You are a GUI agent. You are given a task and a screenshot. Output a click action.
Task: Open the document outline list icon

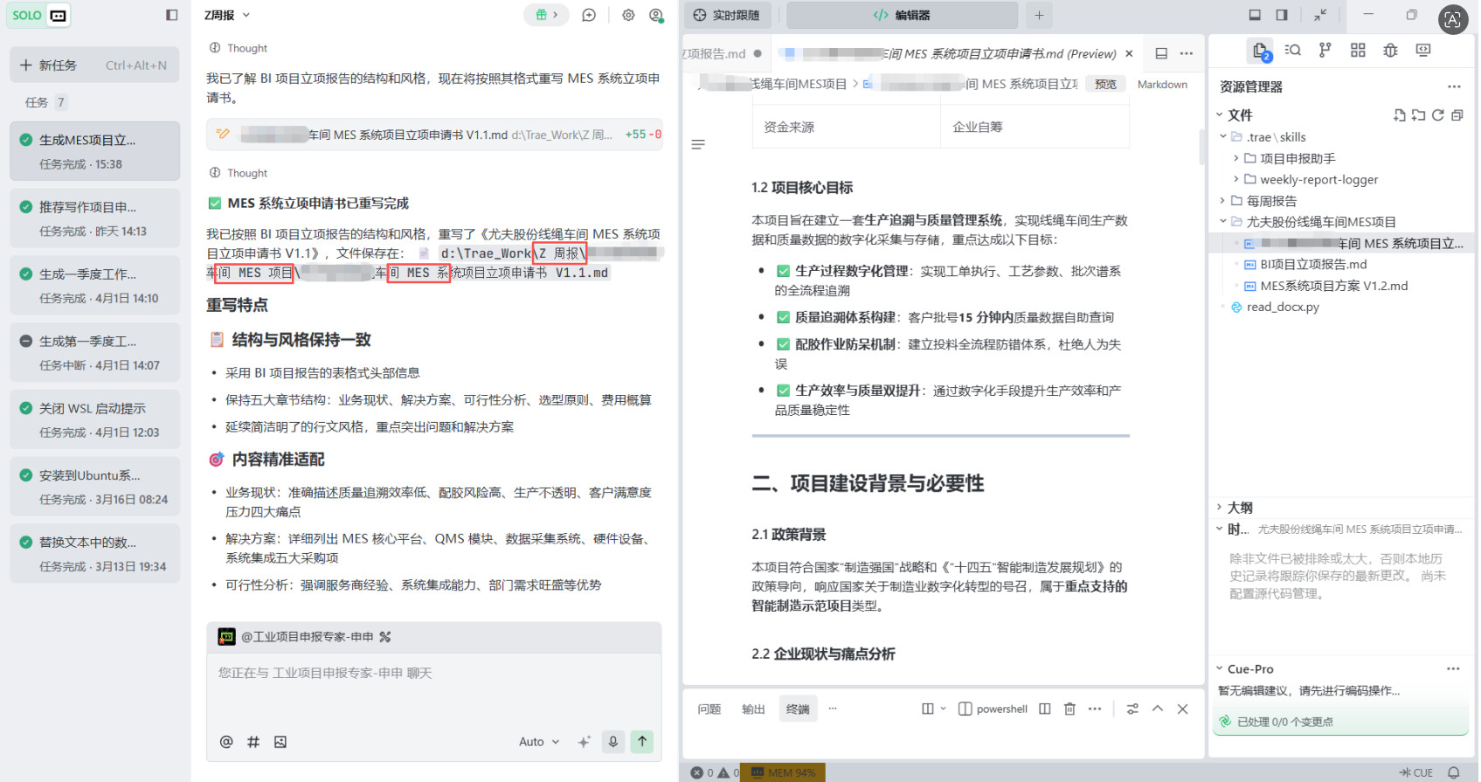698,144
